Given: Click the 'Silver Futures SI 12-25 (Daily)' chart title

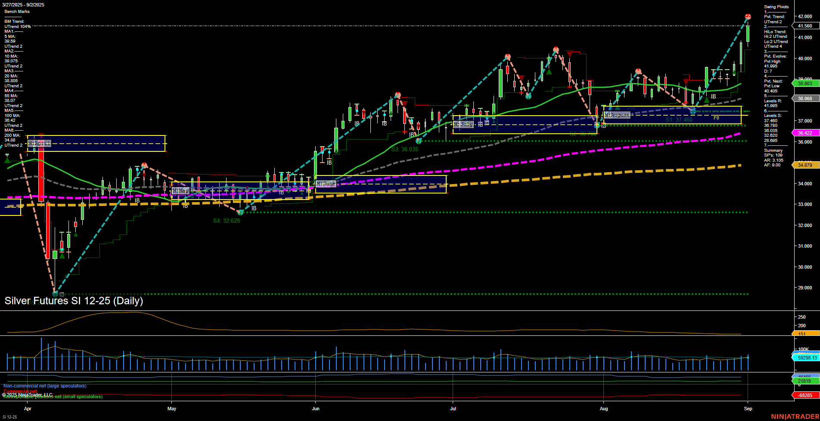Looking at the screenshot, I should [73, 301].
